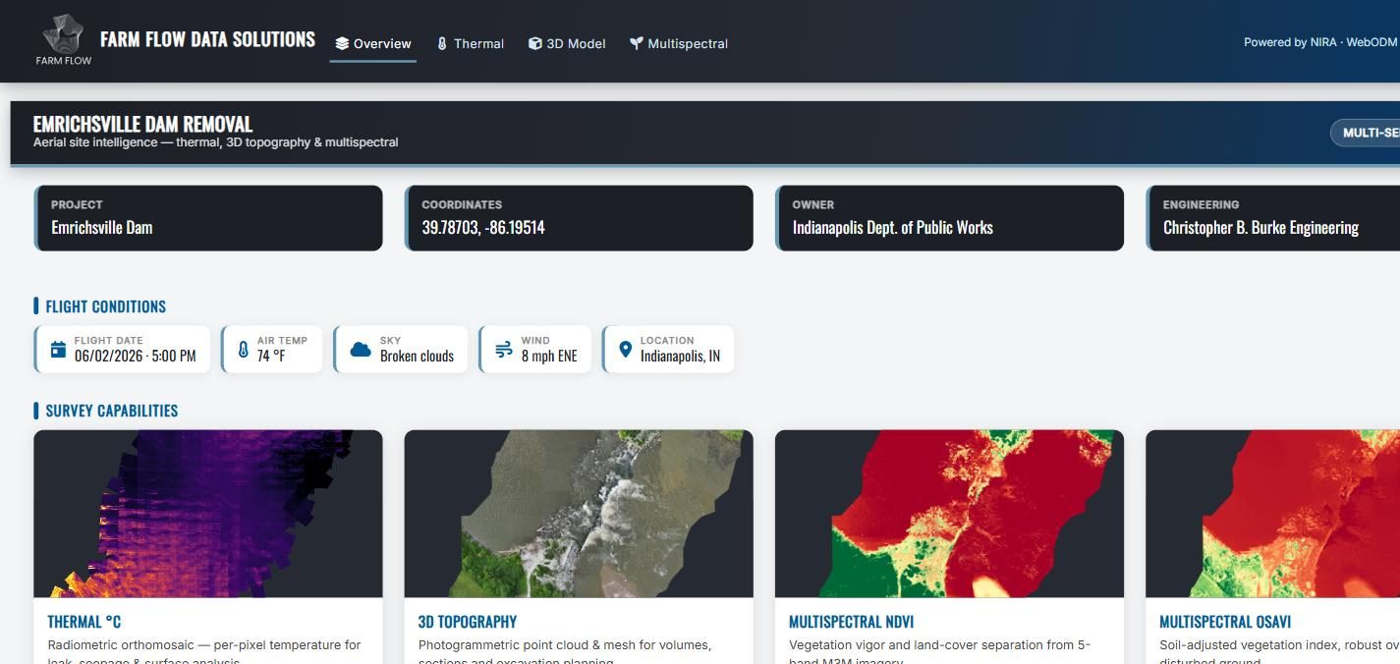Image resolution: width=1400 pixels, height=664 pixels.
Task: Click the Powered by NIRA WebODM text
Action: click(x=1320, y=42)
